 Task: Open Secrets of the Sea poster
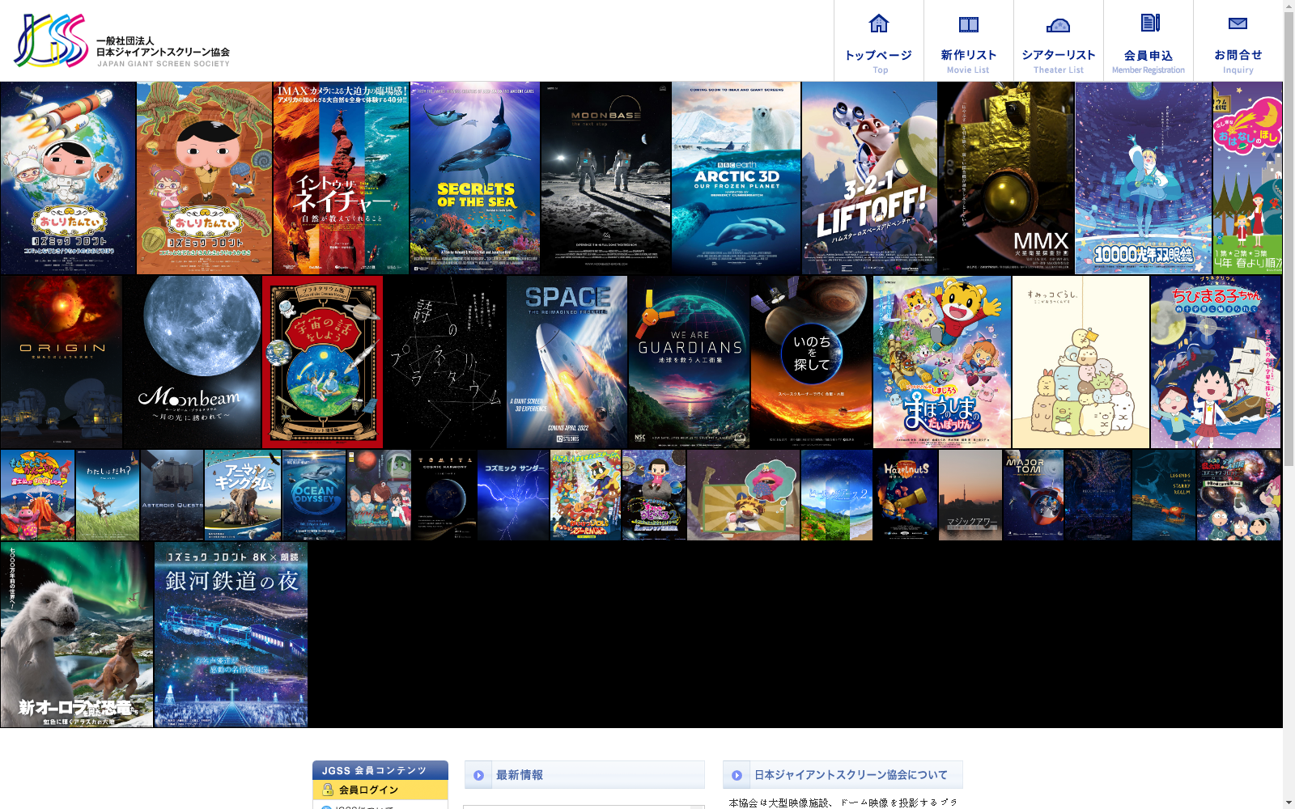point(475,178)
